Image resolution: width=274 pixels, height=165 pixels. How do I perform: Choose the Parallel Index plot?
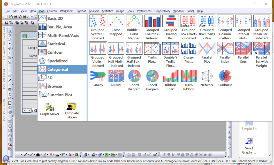pyautogui.click(x=225, y=53)
